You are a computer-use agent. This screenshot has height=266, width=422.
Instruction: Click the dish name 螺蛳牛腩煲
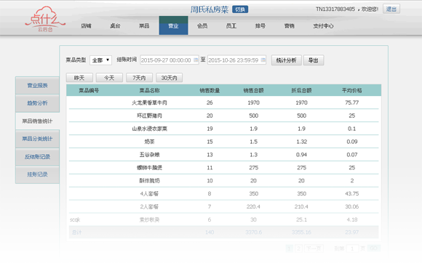coord(149,168)
